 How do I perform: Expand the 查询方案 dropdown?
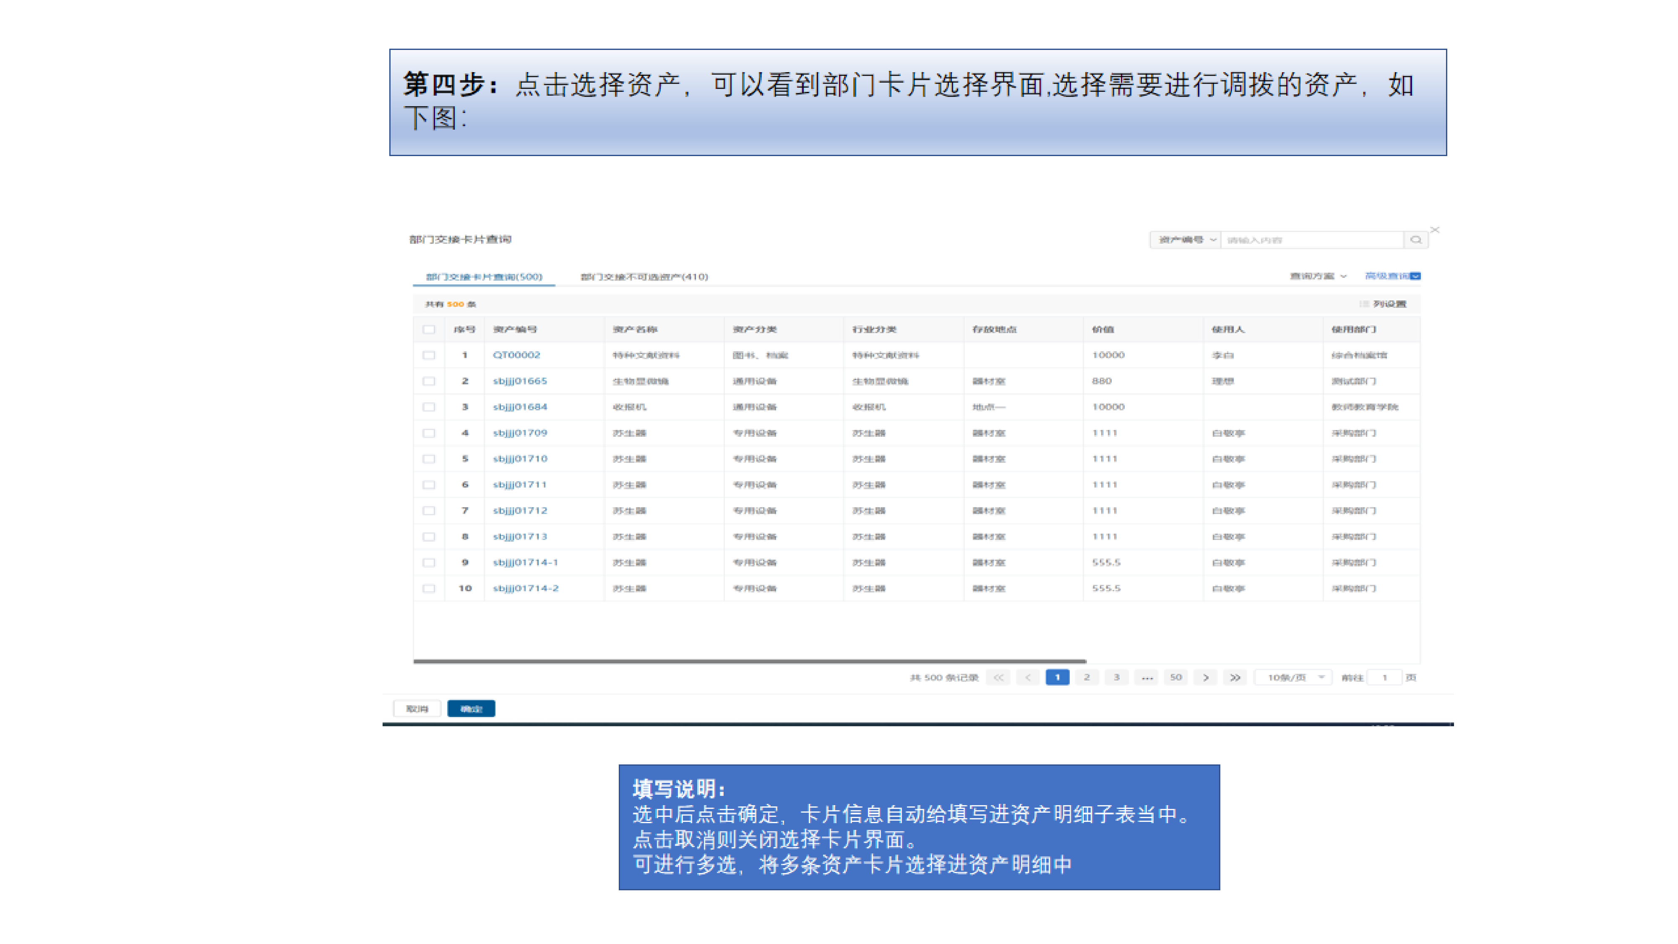coord(1317,276)
